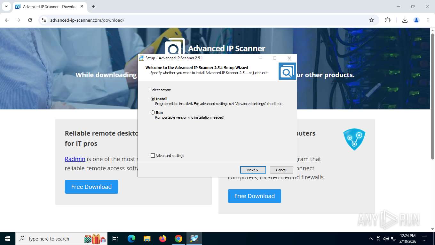Viewport: 435px width, 245px height.
Task: Open the network icon in system tray
Action: point(394,239)
